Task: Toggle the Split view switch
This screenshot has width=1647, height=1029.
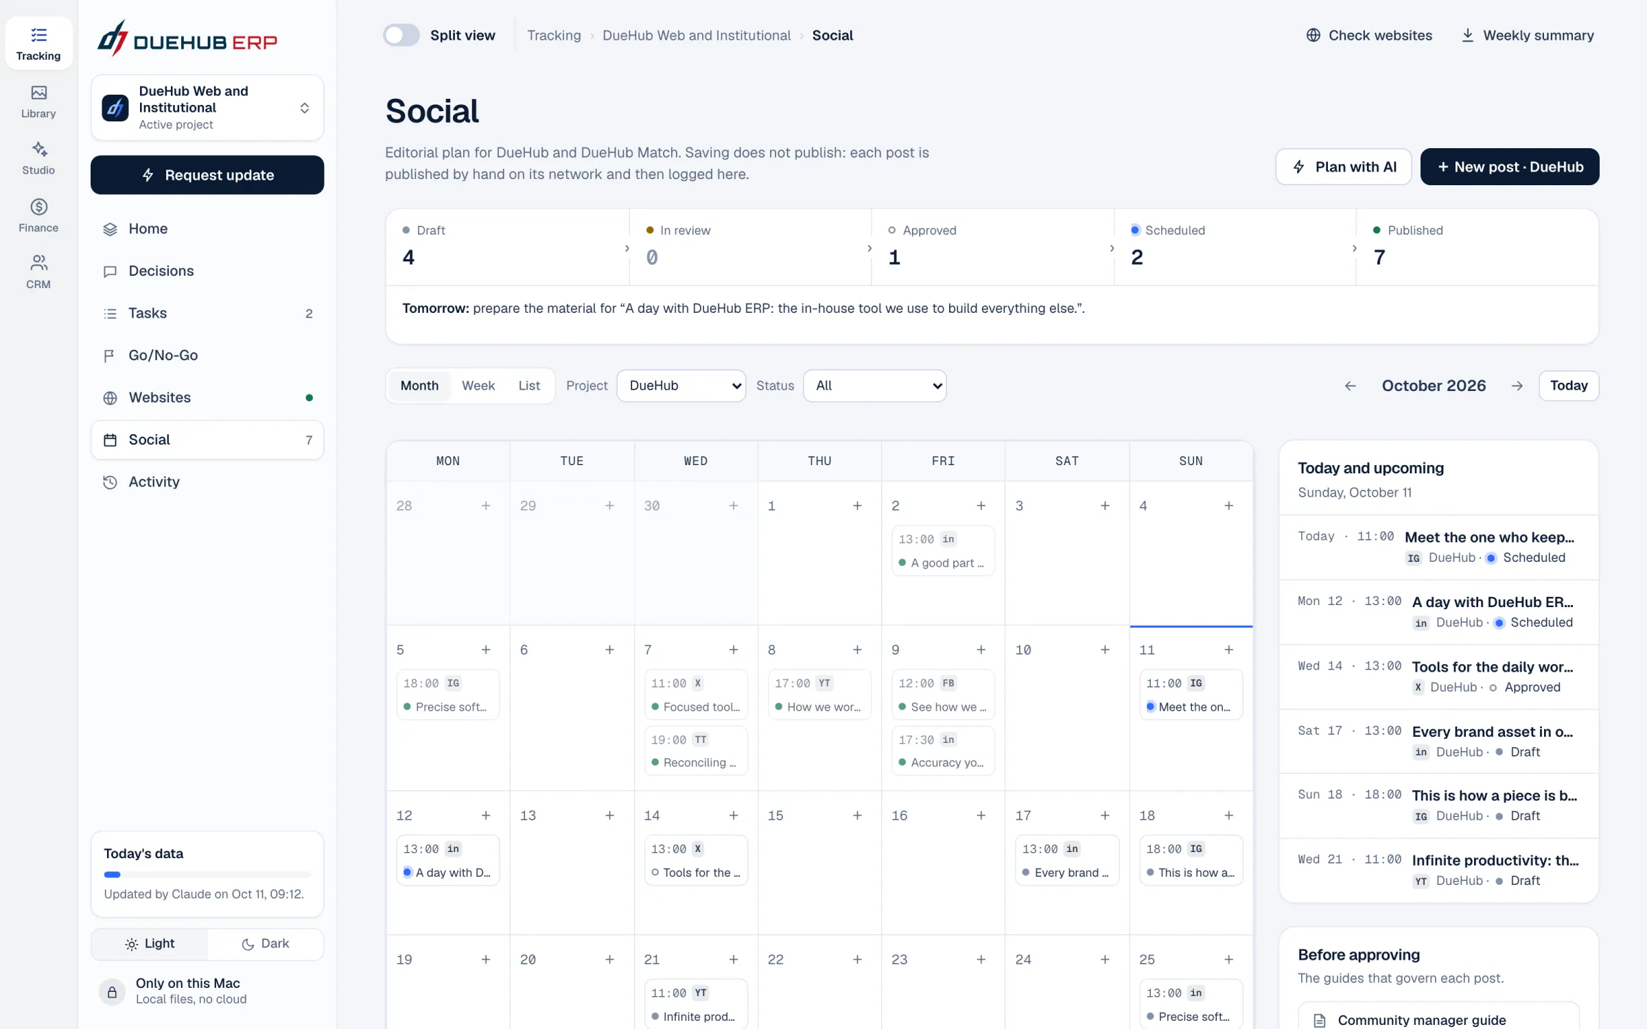Action: point(401,35)
